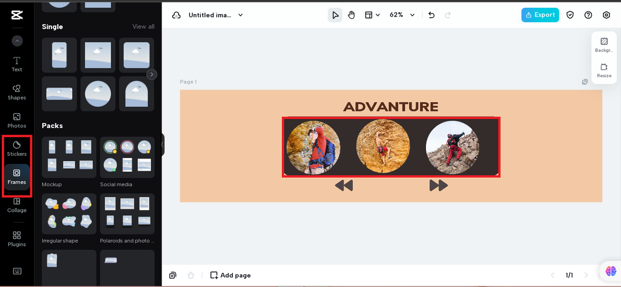Click the Redo arrow
The height and width of the screenshot is (287, 621).
(x=448, y=15)
